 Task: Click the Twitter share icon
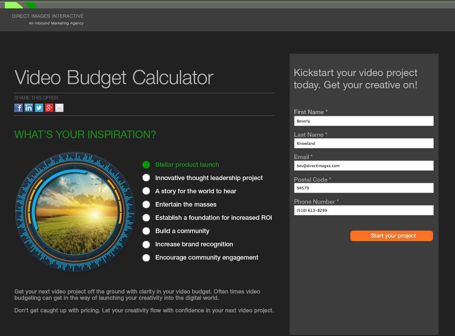coord(39,108)
